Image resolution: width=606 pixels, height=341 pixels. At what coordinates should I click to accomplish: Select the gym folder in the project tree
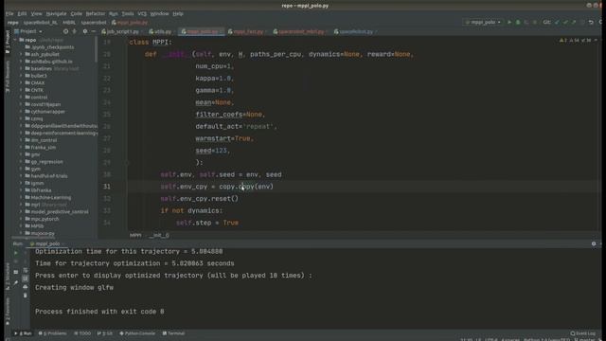tap(36, 169)
